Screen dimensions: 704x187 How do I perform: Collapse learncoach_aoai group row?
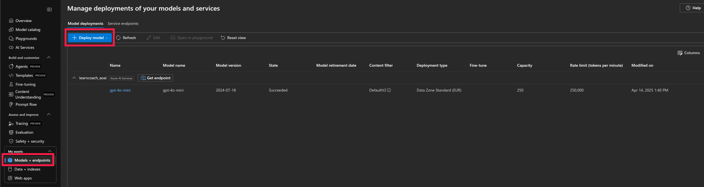(74, 78)
